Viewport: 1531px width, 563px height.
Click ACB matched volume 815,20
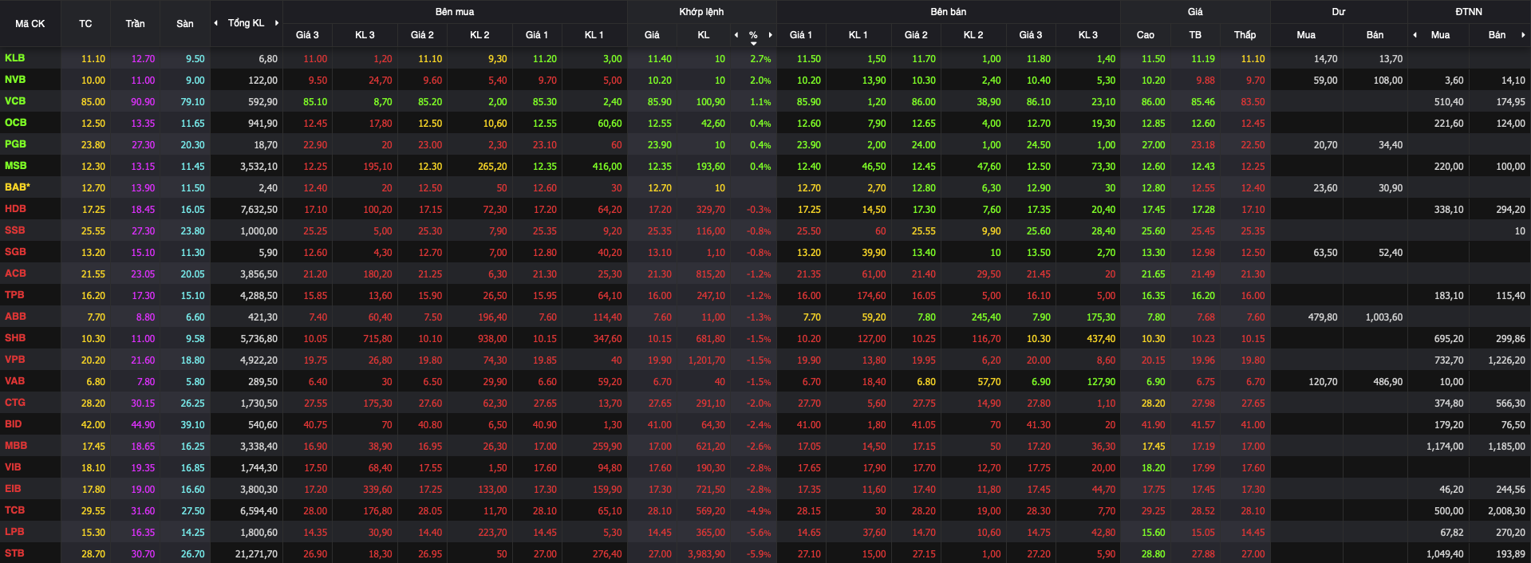[x=711, y=274]
